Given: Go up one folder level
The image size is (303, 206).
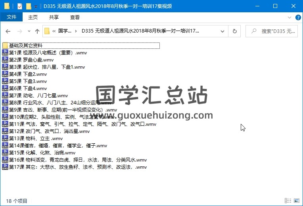Looking at the screenshot, I should coord(37,31).
